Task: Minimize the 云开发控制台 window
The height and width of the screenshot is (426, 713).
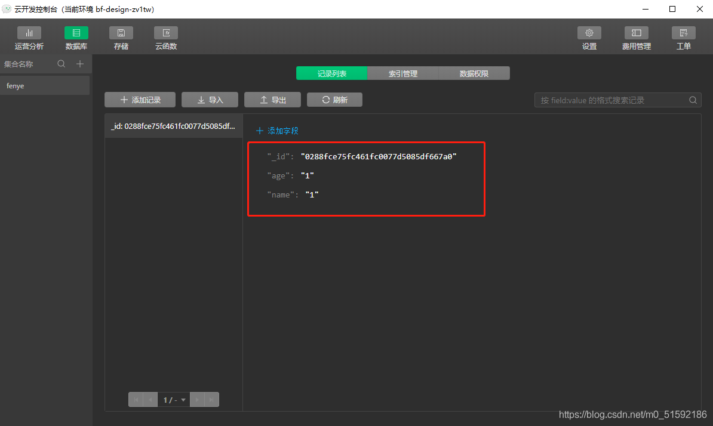Action: coord(646,9)
